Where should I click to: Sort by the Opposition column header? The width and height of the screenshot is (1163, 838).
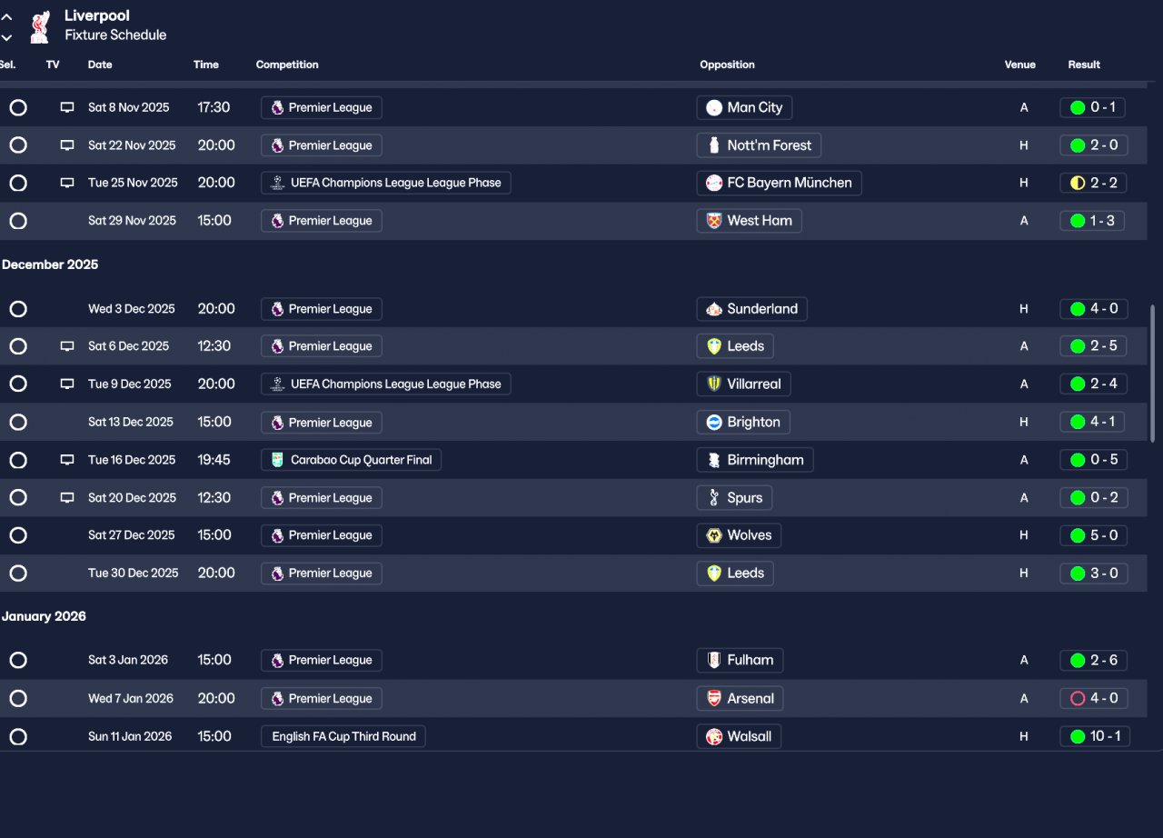pos(727,65)
